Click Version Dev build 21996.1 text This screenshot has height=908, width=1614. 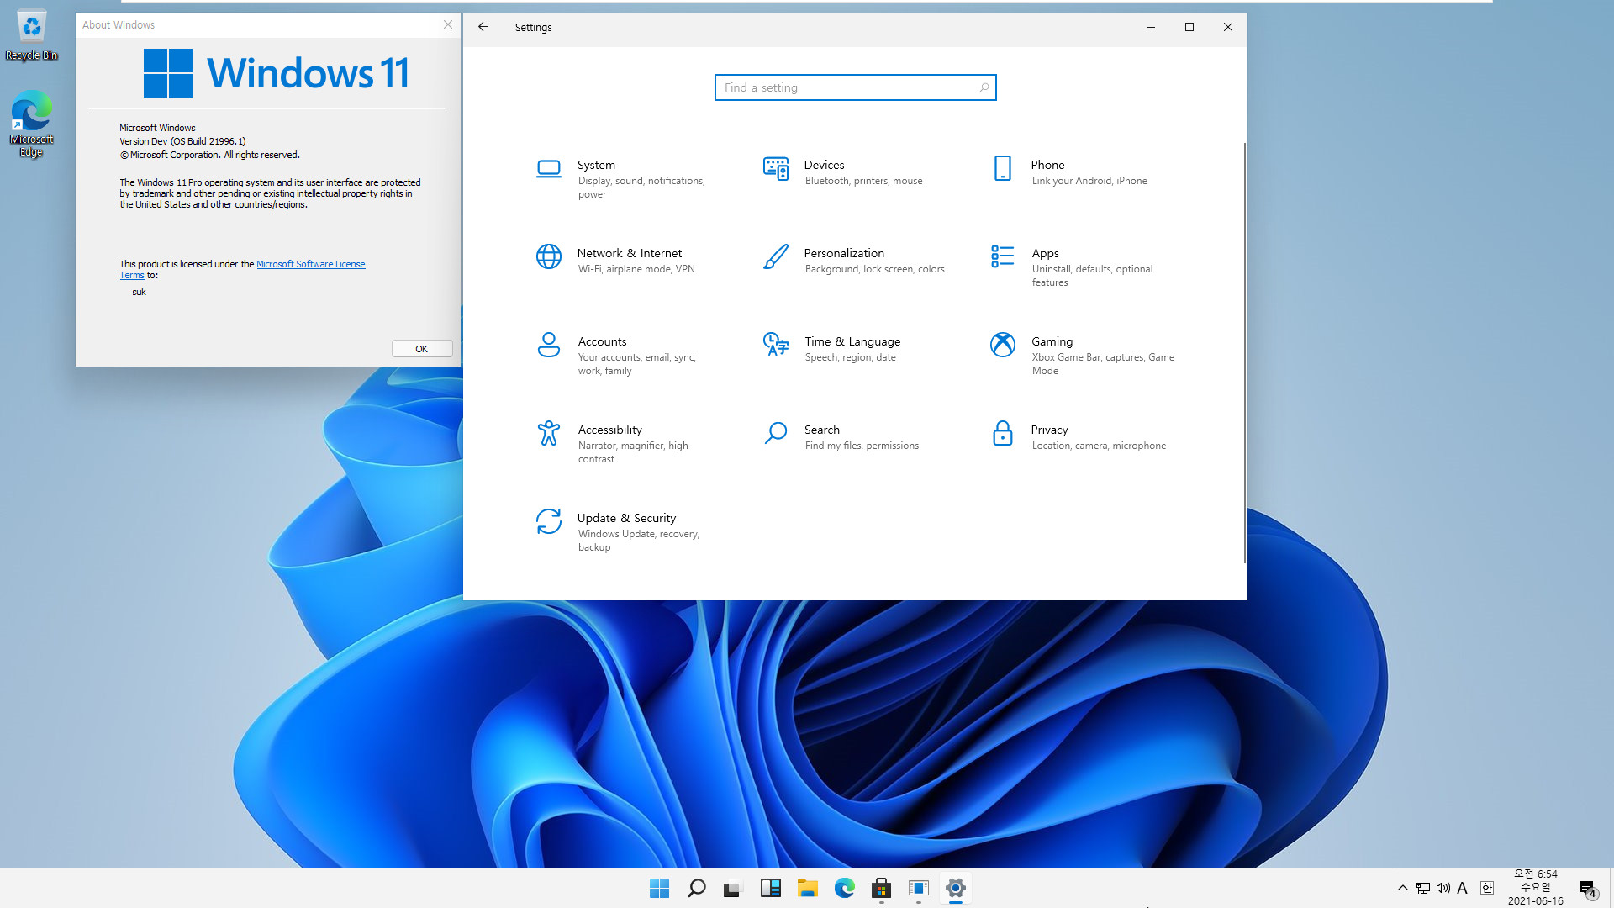pos(182,141)
